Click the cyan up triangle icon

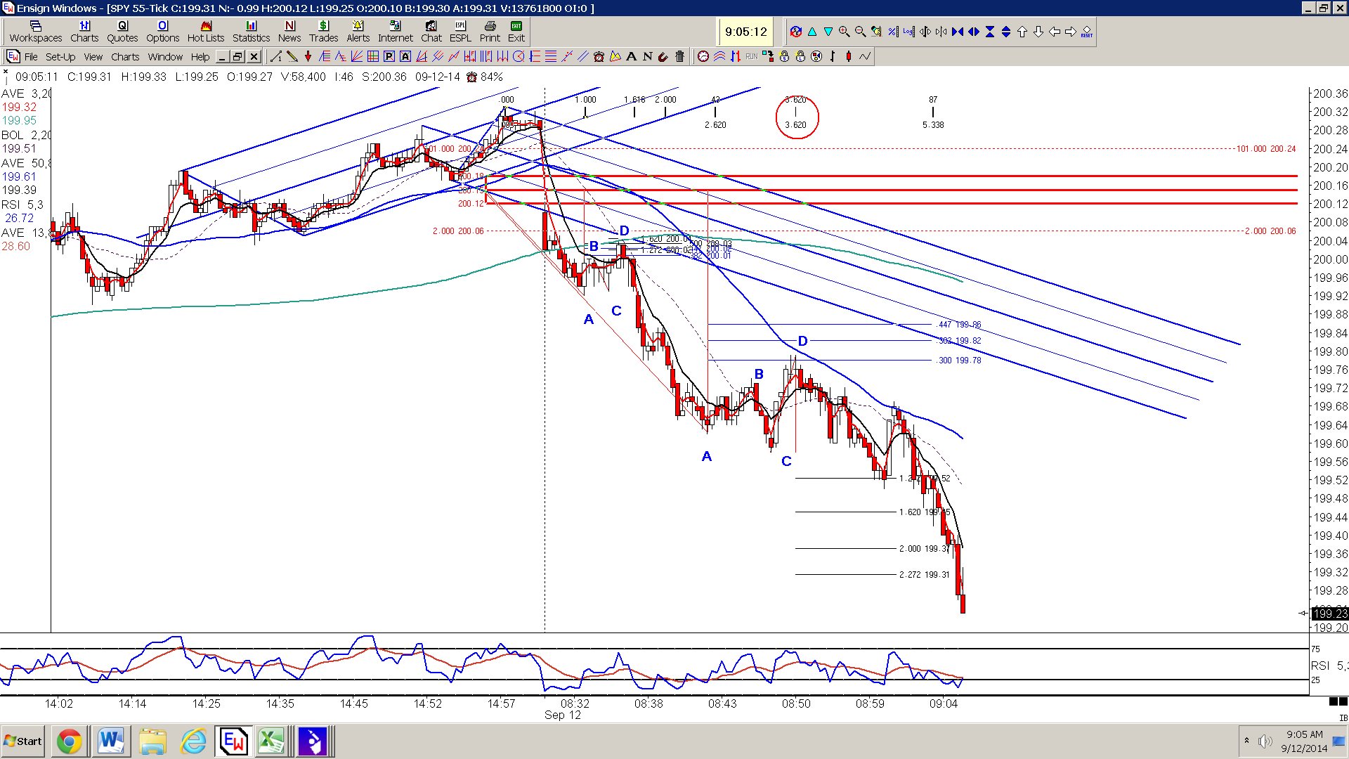pyautogui.click(x=812, y=32)
